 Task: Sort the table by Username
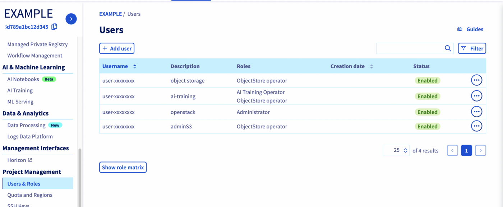[134, 66]
